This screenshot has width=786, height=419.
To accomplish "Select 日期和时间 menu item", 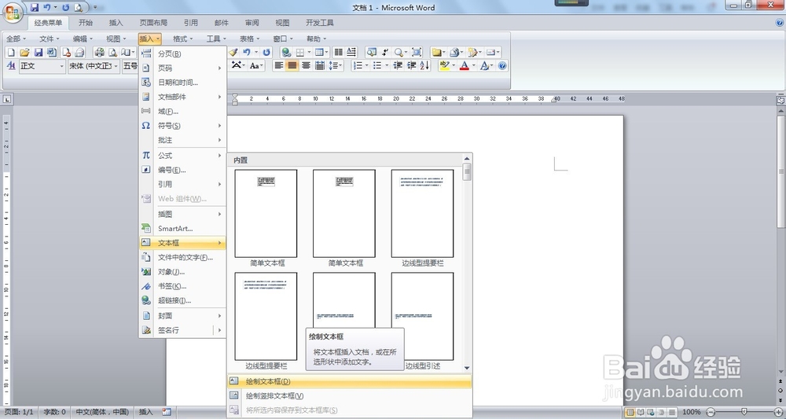I will 182,83.
